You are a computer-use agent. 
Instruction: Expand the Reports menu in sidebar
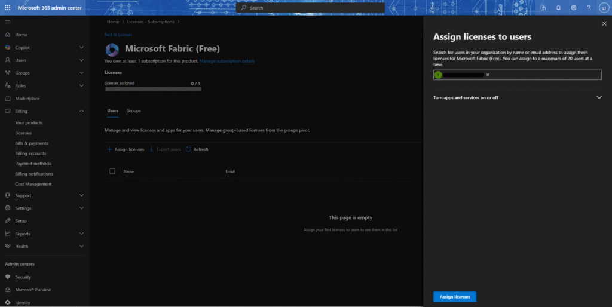(81, 234)
